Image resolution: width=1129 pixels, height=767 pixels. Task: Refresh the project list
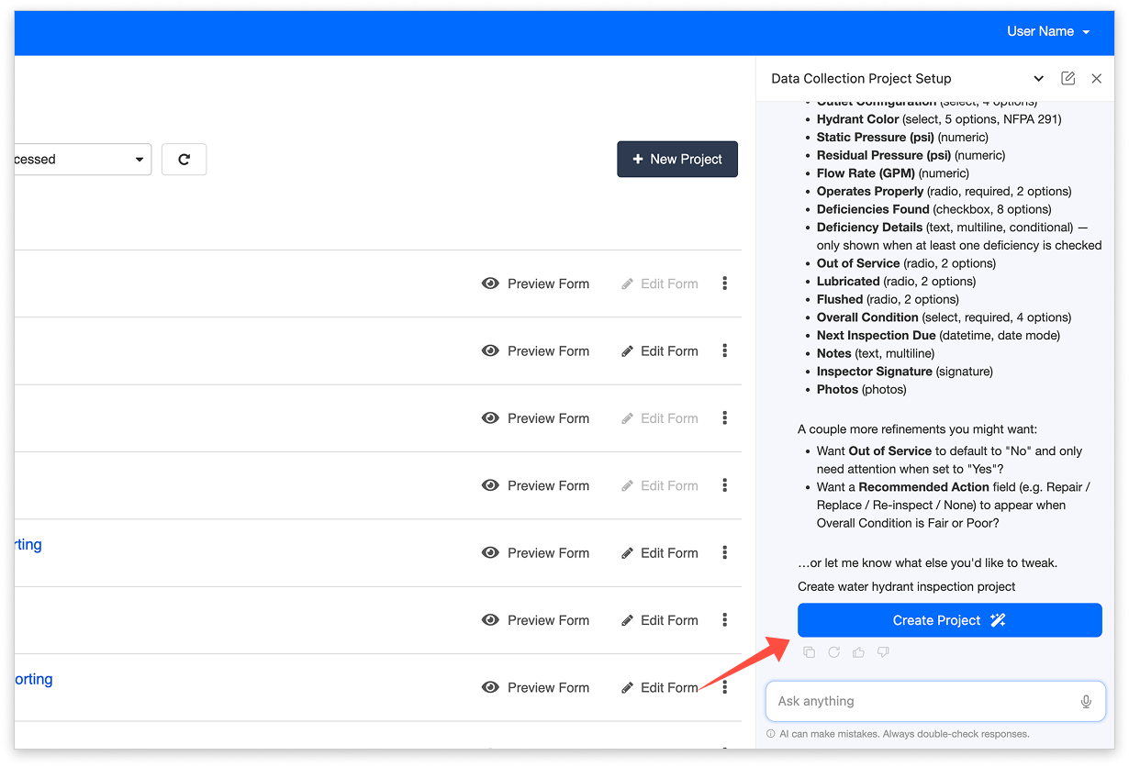pyautogui.click(x=184, y=159)
